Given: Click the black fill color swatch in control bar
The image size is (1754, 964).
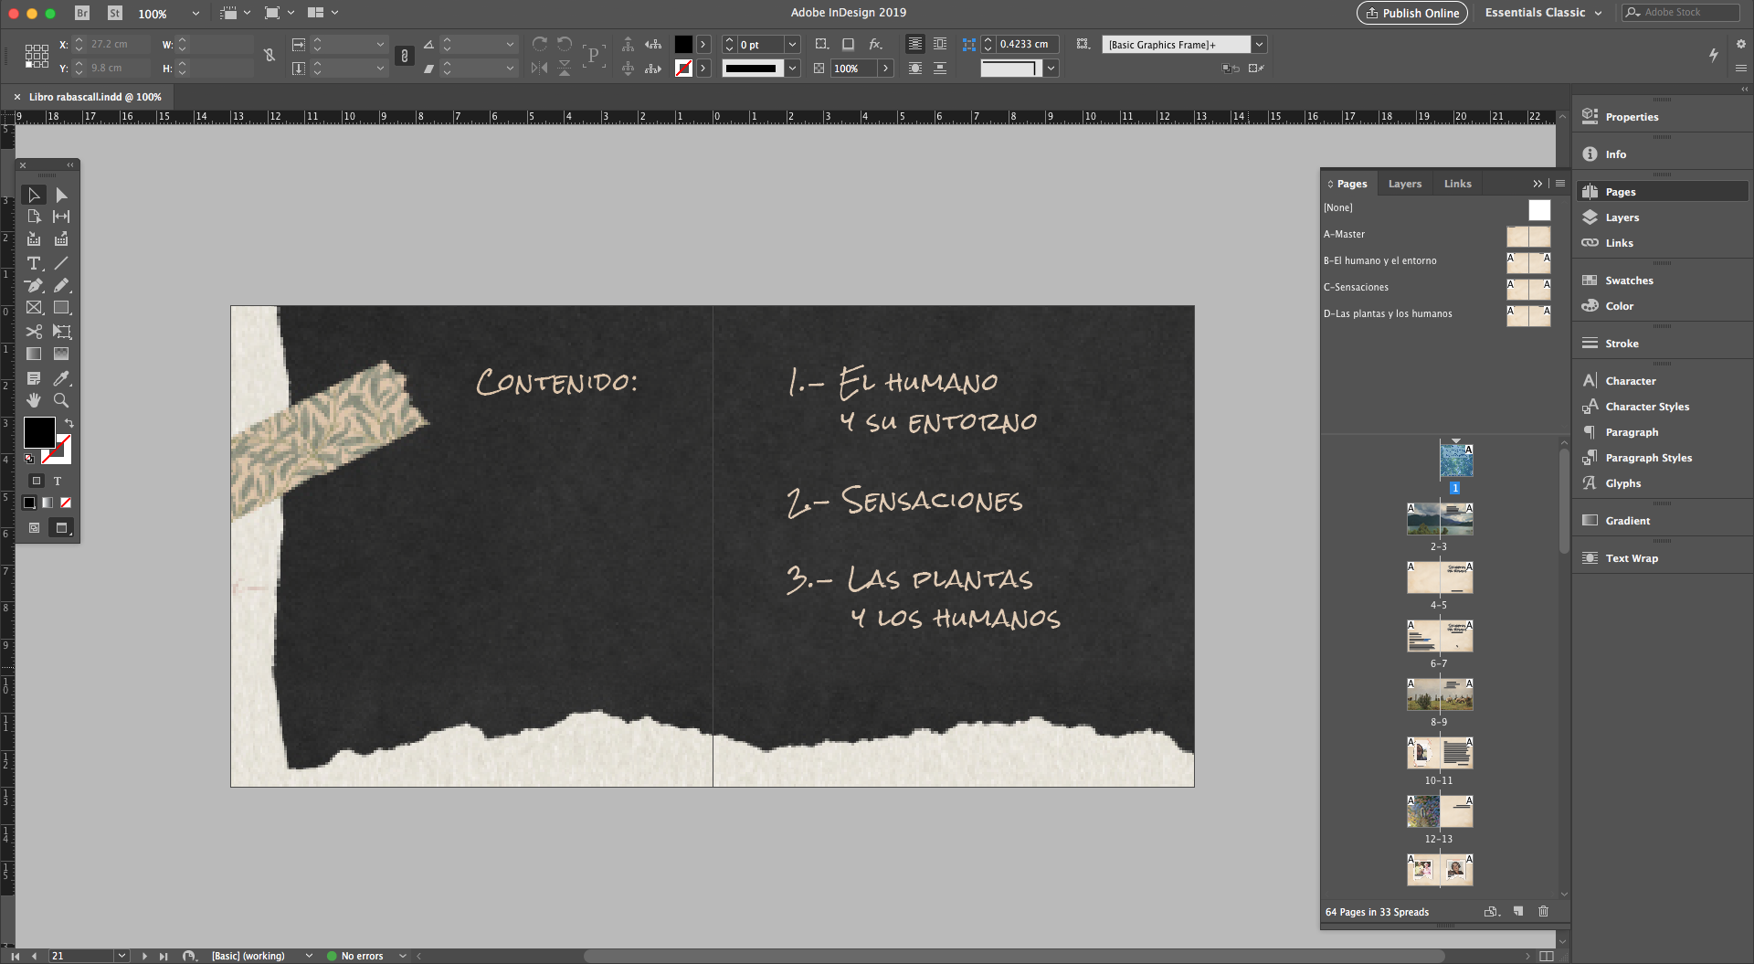Looking at the screenshot, I should click(683, 44).
